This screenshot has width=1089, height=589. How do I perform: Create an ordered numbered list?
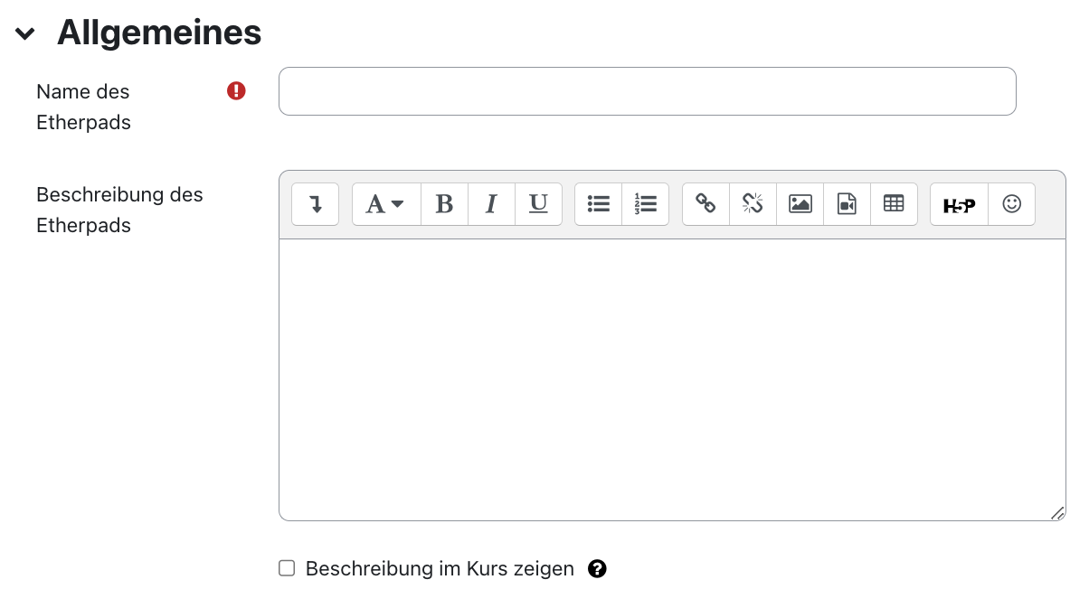(x=646, y=204)
